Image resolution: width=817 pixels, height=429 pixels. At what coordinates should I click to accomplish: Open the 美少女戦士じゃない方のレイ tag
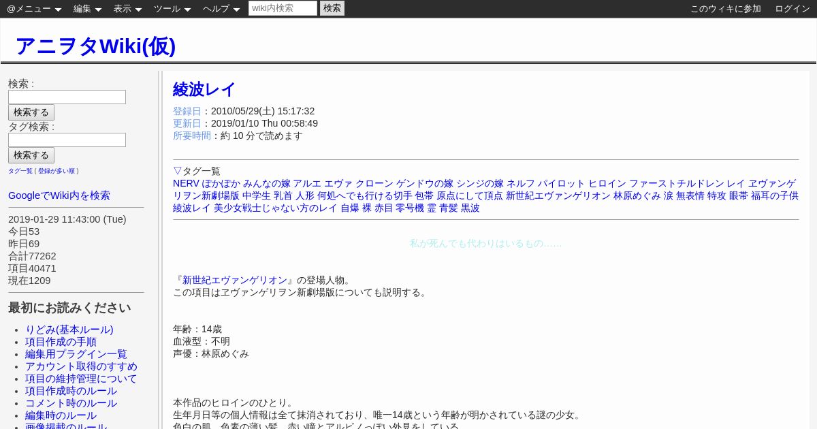(x=276, y=208)
